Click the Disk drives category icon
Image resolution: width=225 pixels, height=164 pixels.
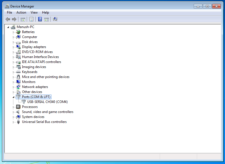(18, 42)
